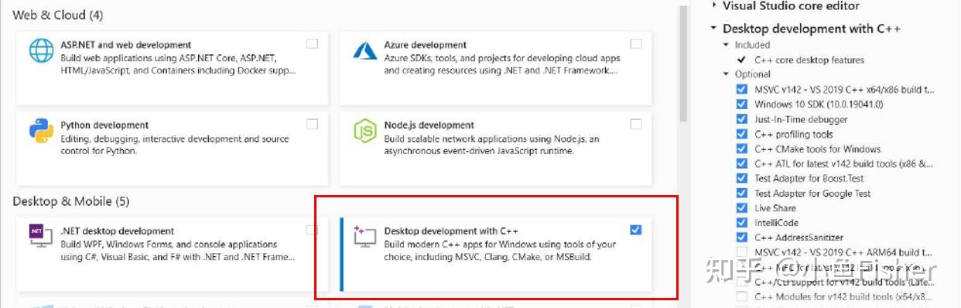Uncheck the Windows 10 SDK option
This screenshot has width=961, height=308.
click(742, 104)
